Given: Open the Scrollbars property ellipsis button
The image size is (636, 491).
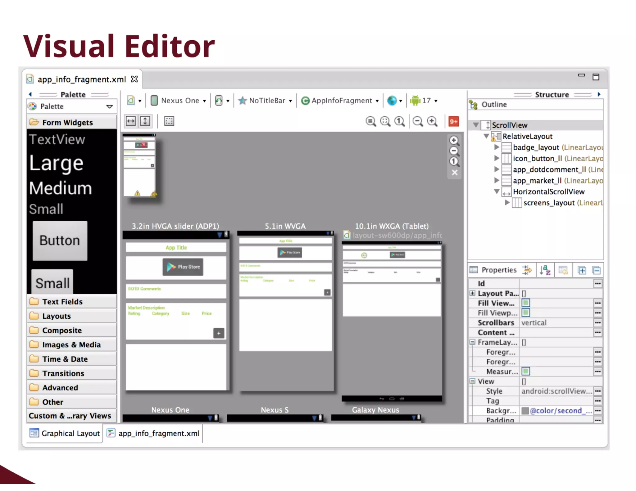Looking at the screenshot, I should click(597, 322).
